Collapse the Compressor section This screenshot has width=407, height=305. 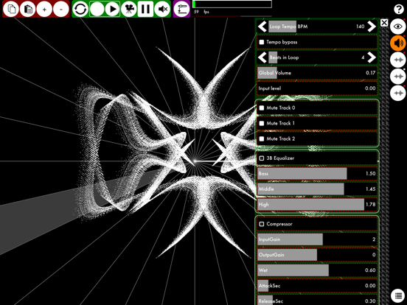[x=262, y=224]
